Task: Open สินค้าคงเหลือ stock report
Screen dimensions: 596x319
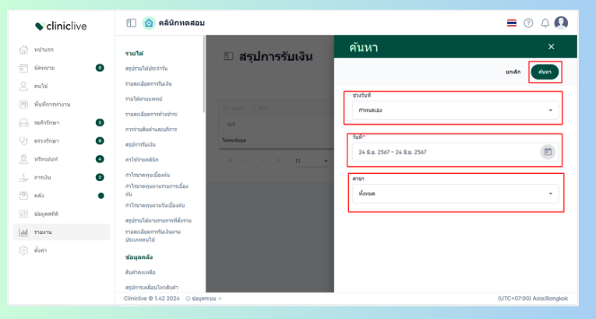Action: (x=140, y=272)
